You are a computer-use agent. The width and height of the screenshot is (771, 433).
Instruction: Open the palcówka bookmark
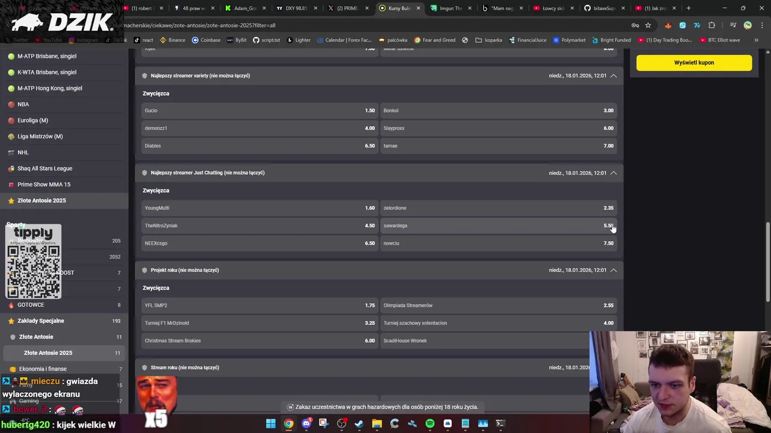coord(393,40)
